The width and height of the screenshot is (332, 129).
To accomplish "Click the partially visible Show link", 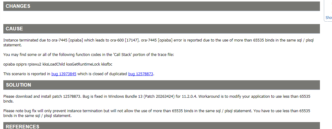I will click(x=329, y=18).
